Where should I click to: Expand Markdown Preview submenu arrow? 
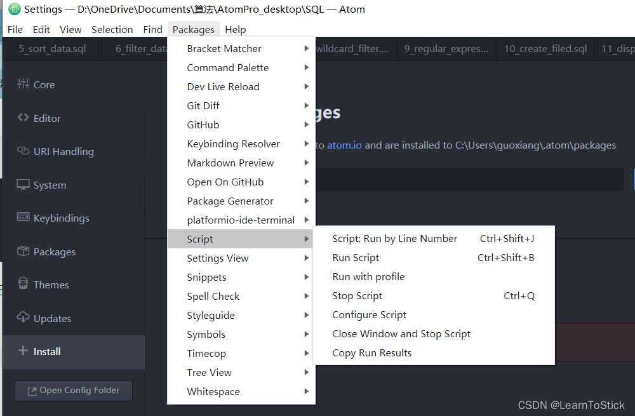pos(307,163)
